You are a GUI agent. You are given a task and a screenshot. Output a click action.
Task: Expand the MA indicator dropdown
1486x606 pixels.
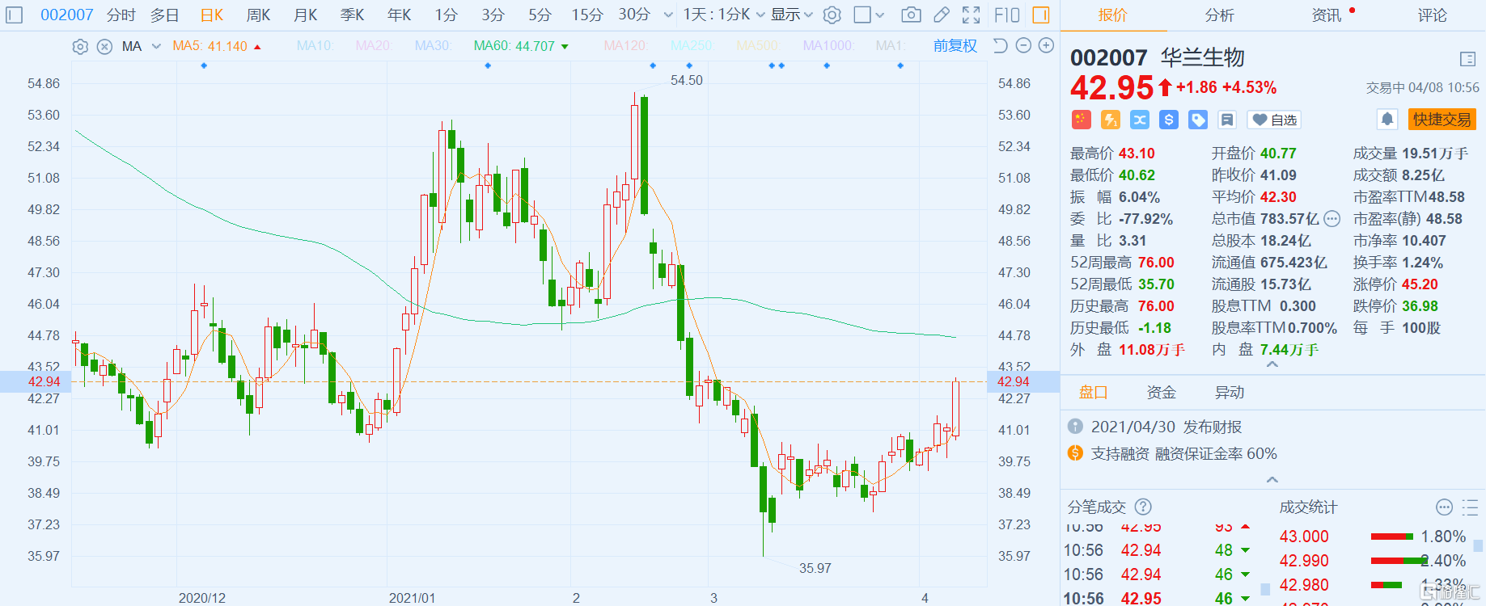(x=156, y=47)
